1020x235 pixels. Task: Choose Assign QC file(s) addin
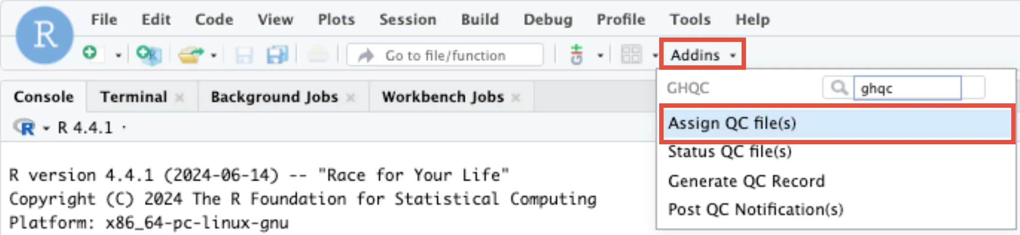click(731, 123)
